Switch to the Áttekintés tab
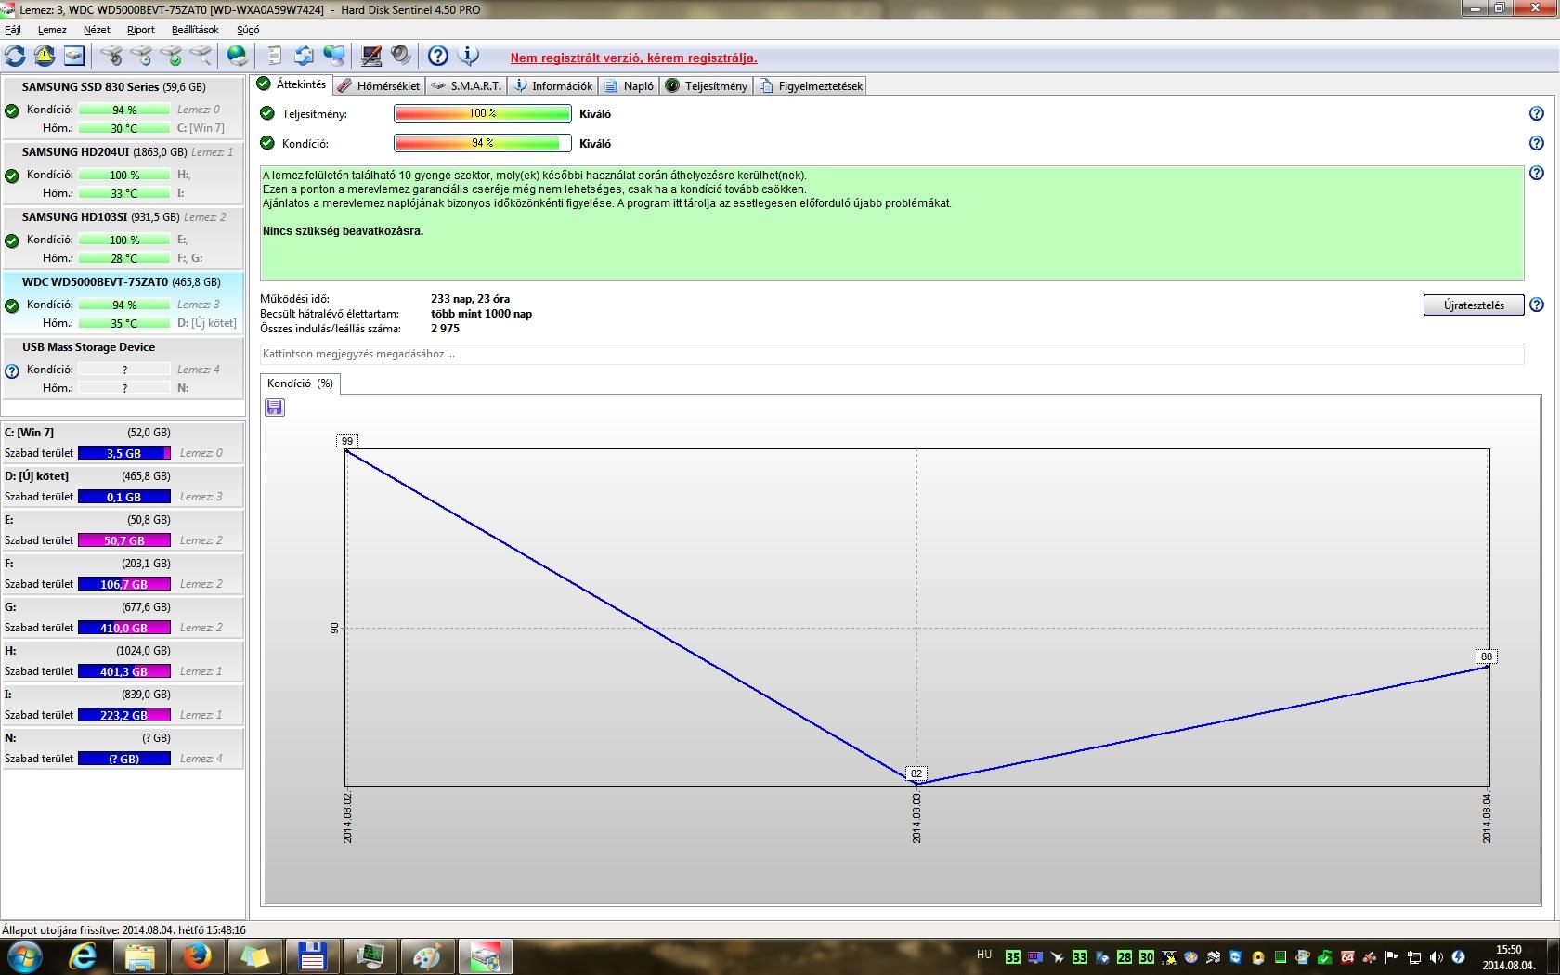1560x975 pixels. click(292, 84)
